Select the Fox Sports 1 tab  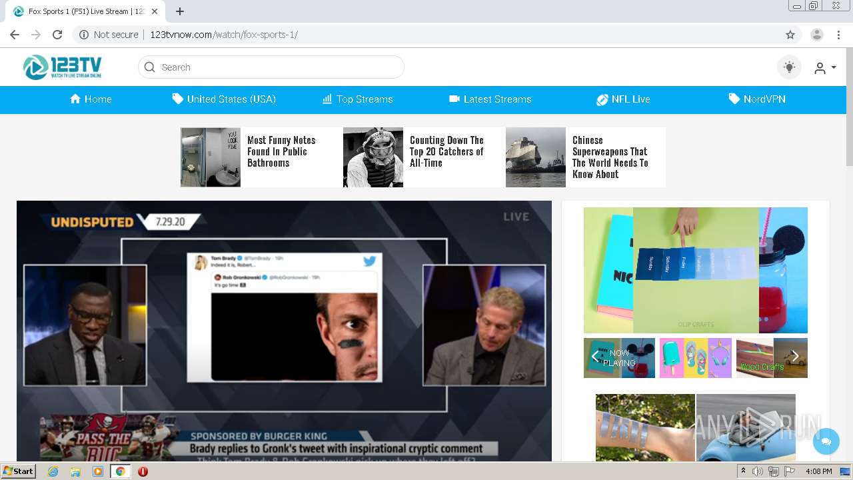point(87,11)
